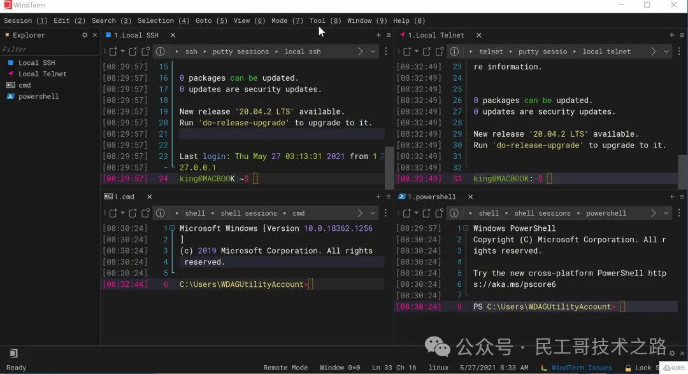Show session info in Local SSH toolbar

pyautogui.click(x=160, y=52)
